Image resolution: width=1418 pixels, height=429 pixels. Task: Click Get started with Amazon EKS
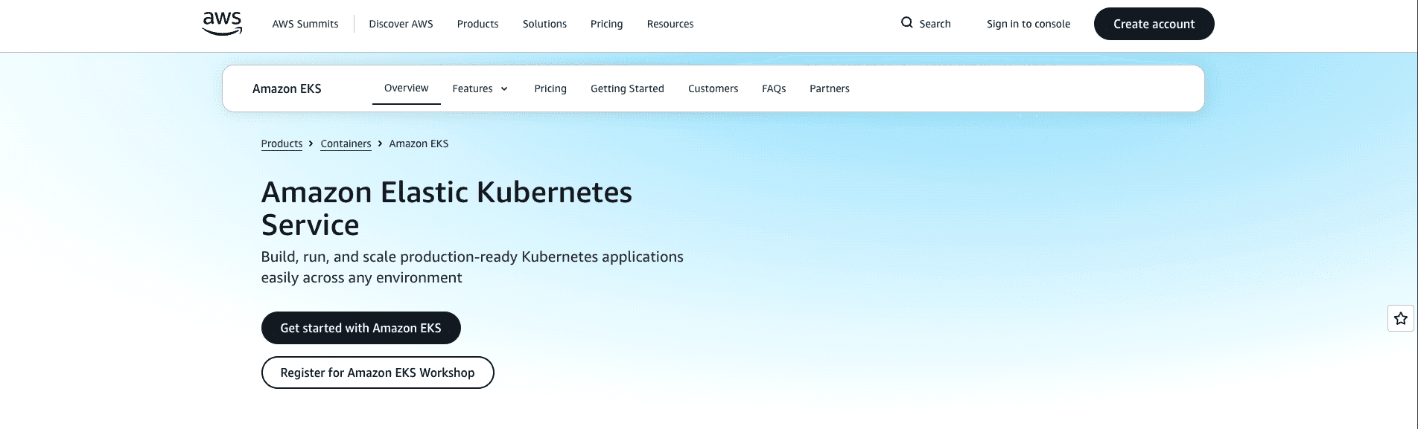[x=361, y=328]
